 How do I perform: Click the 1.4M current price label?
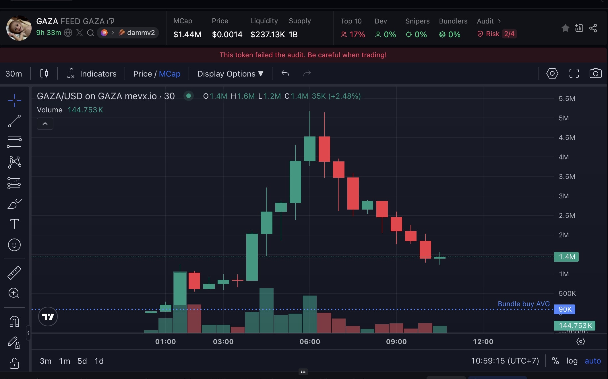click(566, 257)
